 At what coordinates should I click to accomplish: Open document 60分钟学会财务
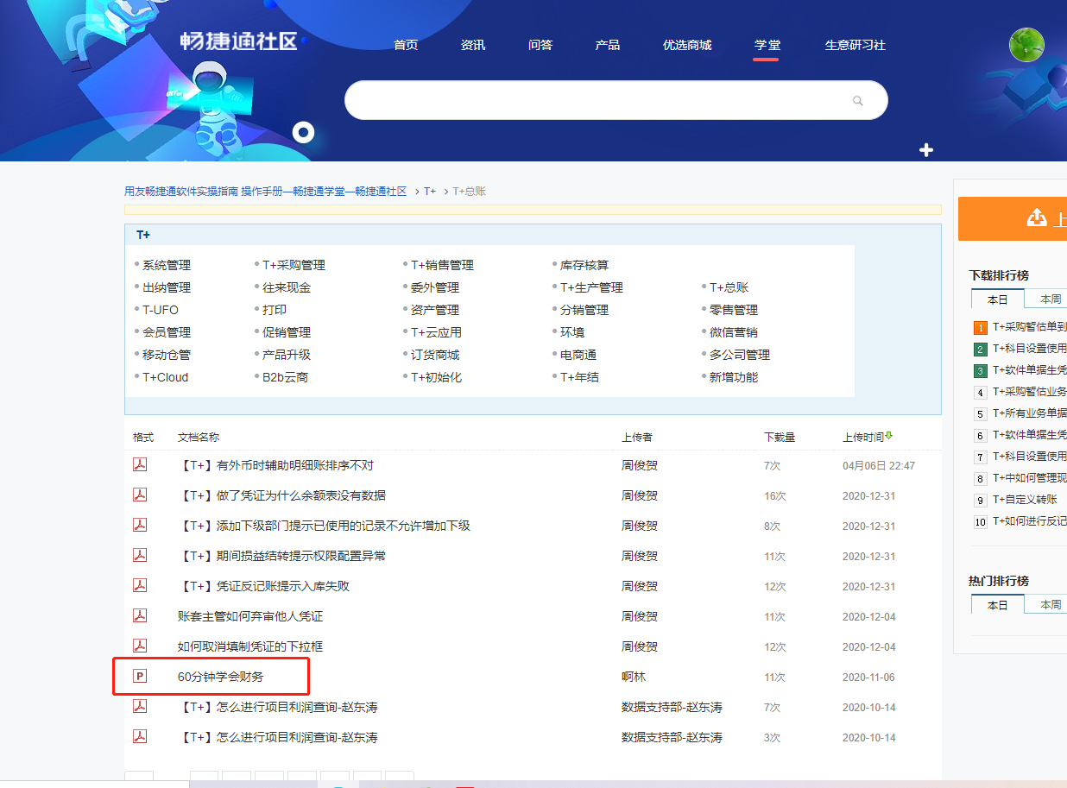[221, 677]
